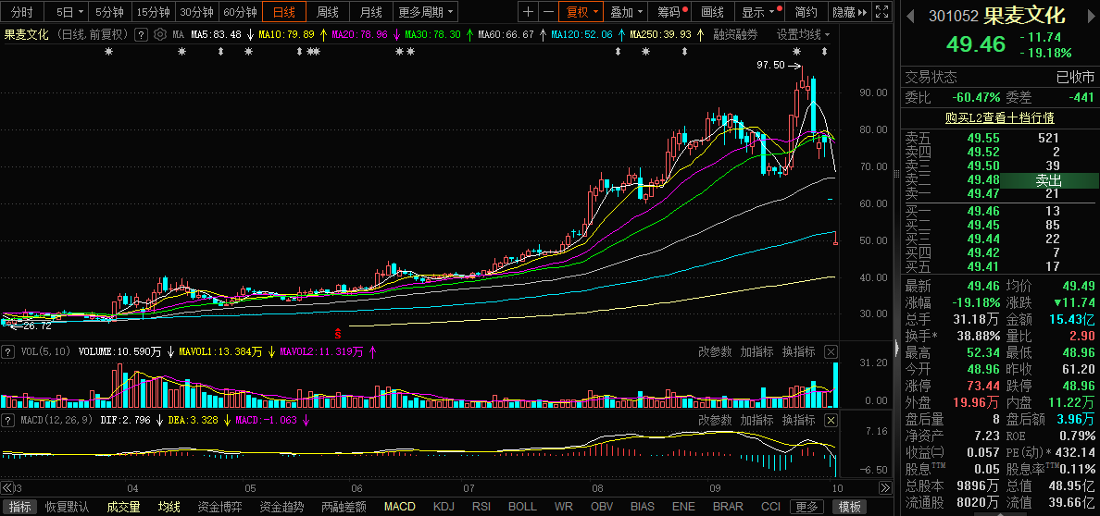
Task: Open MA settings gear icon
Action: (160, 34)
